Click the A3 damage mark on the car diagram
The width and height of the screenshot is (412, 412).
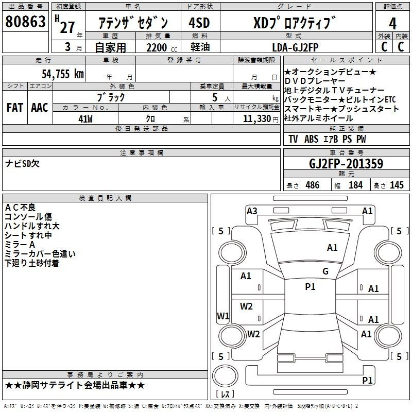click(252, 211)
